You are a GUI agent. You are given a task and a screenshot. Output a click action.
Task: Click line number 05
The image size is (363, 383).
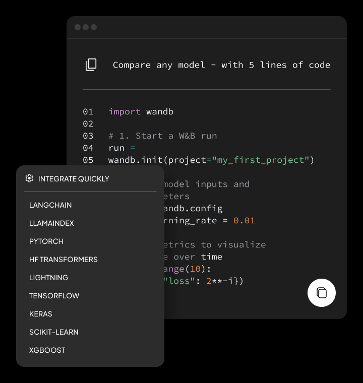click(x=88, y=160)
